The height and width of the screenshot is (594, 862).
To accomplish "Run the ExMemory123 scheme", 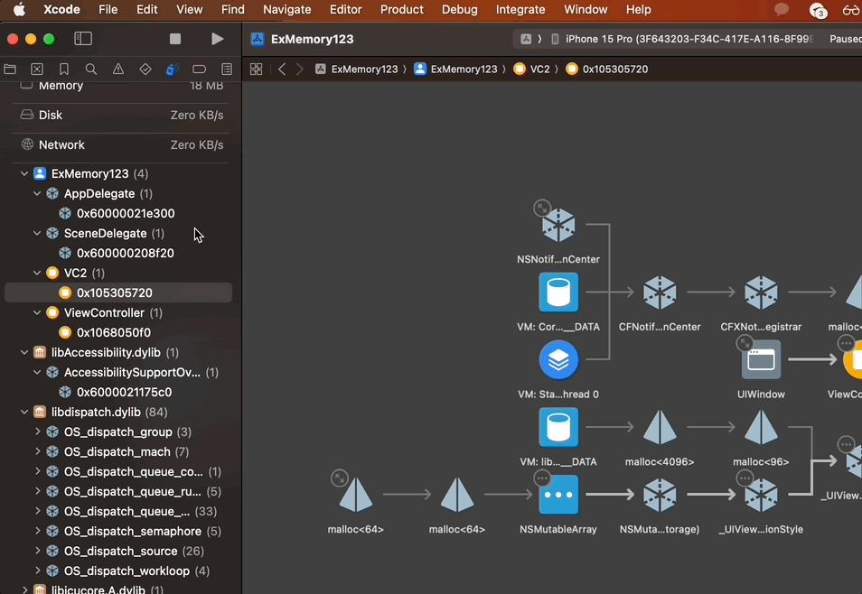I will click(217, 39).
